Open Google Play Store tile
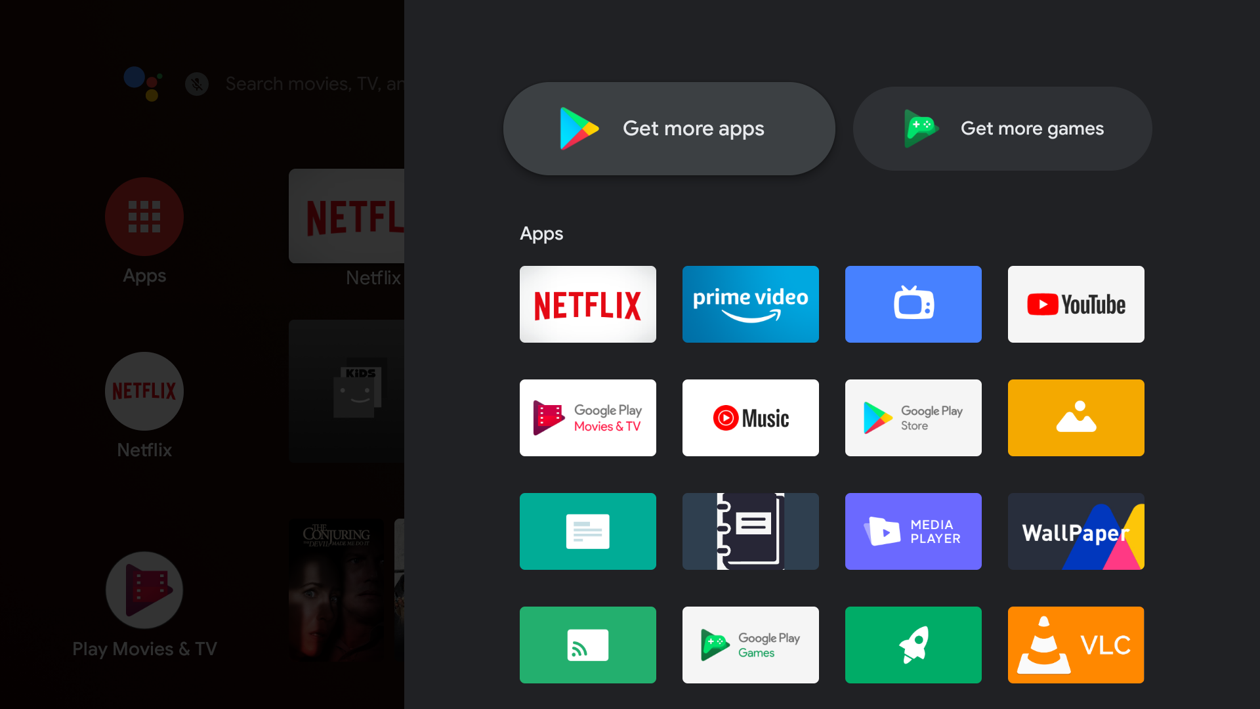 point(913,418)
